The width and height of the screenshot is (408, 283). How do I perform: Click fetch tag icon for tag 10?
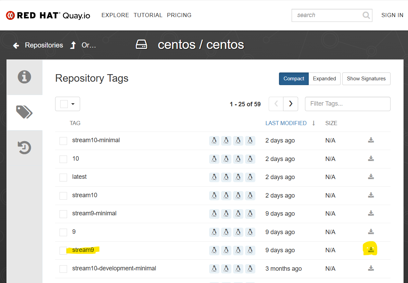coord(371,159)
